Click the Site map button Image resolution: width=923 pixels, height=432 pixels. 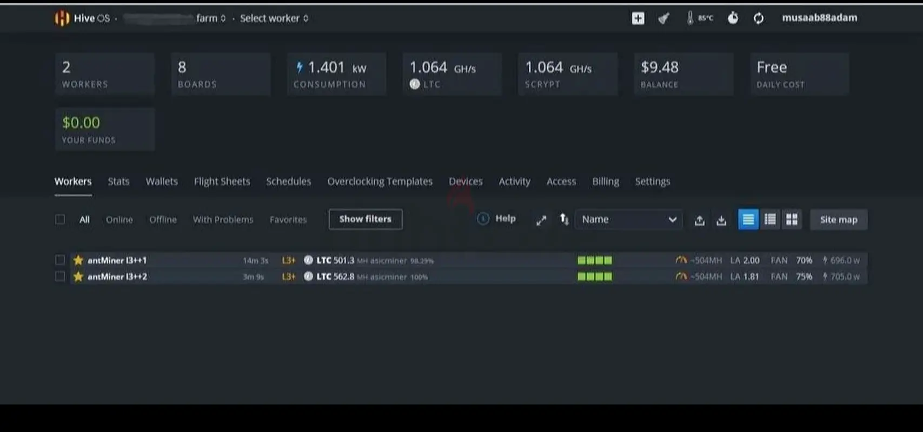pos(838,220)
